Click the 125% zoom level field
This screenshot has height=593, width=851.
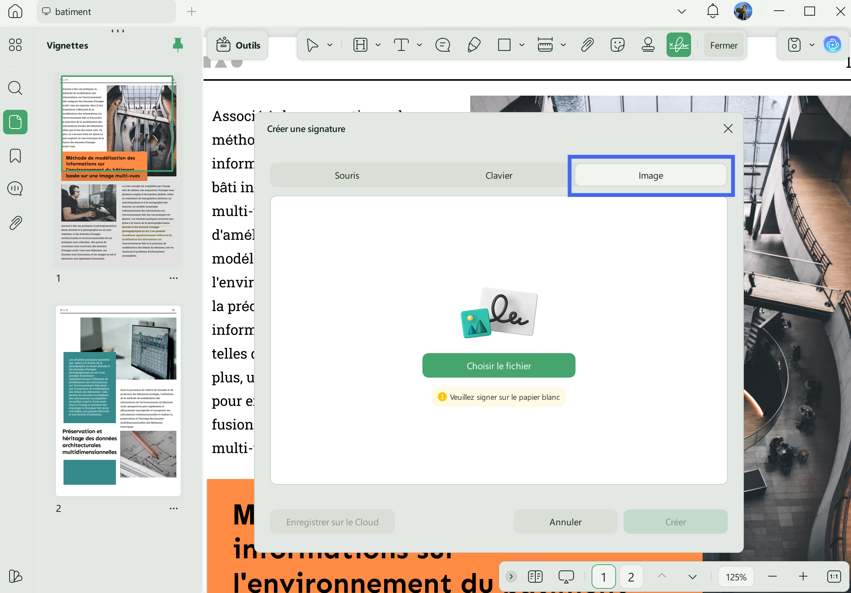(736, 577)
